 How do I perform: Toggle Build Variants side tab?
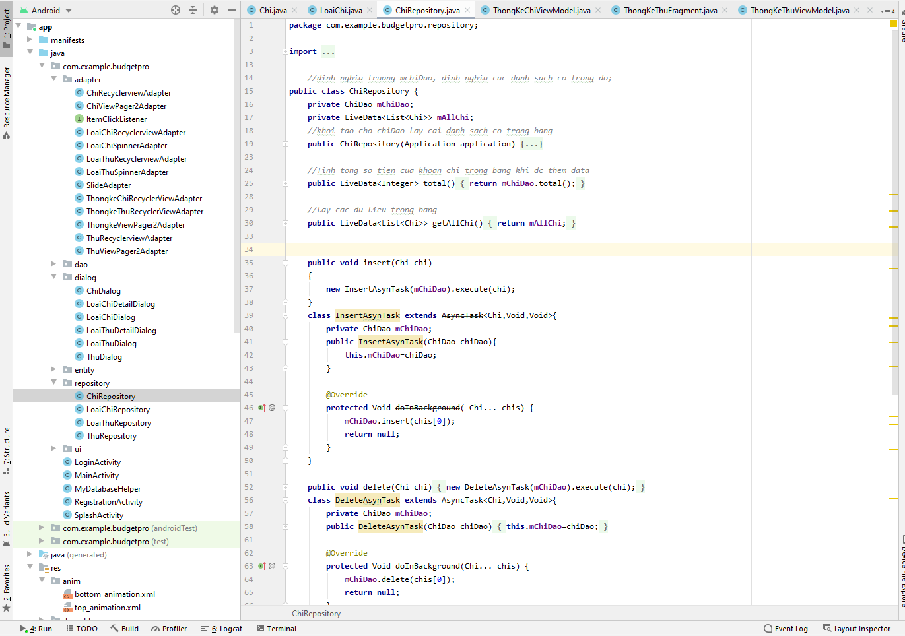(x=7, y=519)
